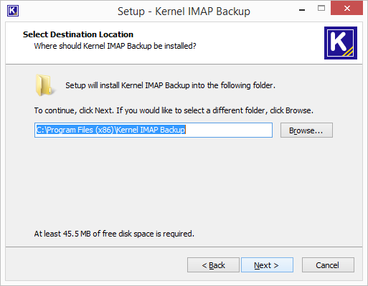This screenshot has width=368, height=286.
Task: Click the 'To continue, click Next' instruction
Action: [x=174, y=110]
